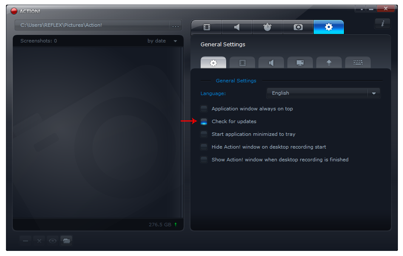This screenshot has height=256, width=403.
Task: Toggle Check for updates checkbox
Action: 204,121
